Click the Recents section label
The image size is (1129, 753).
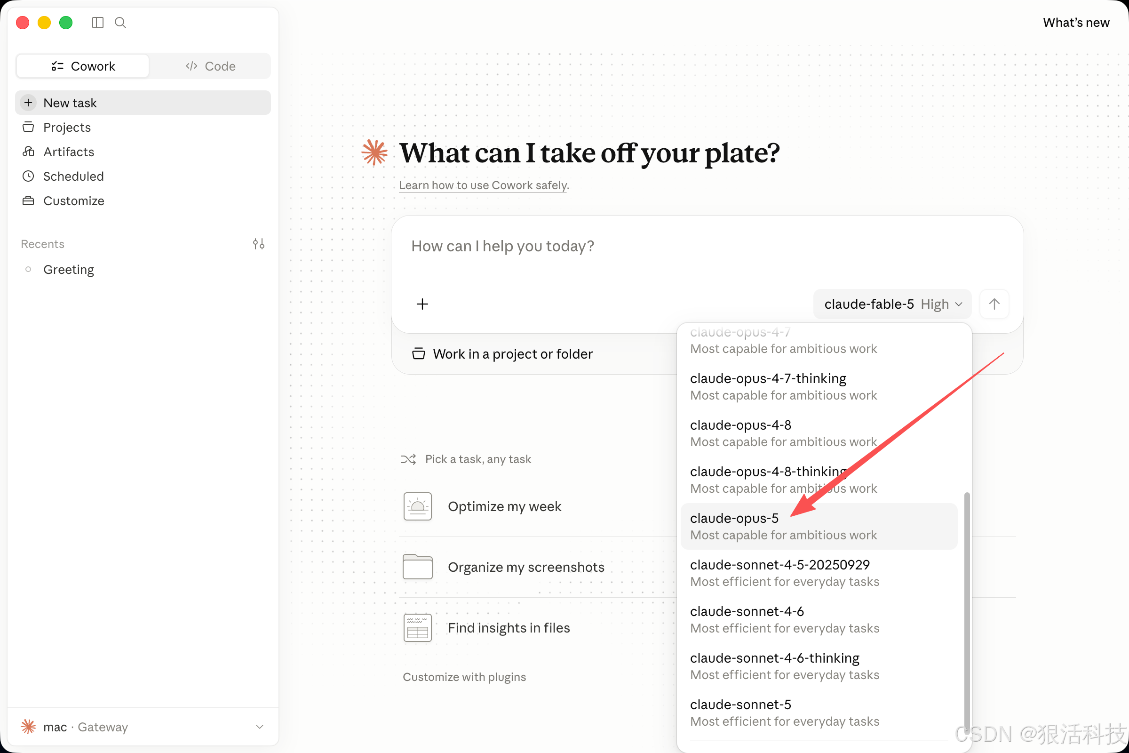(43, 244)
